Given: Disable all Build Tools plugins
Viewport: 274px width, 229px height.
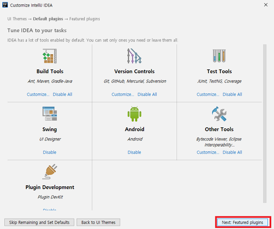Looking at the screenshot, I should [62, 95].
